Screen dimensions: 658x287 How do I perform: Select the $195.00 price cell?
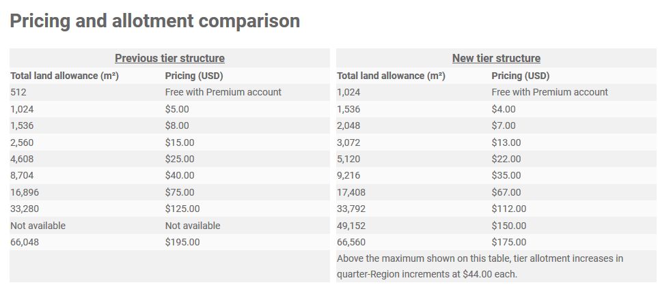182,242
